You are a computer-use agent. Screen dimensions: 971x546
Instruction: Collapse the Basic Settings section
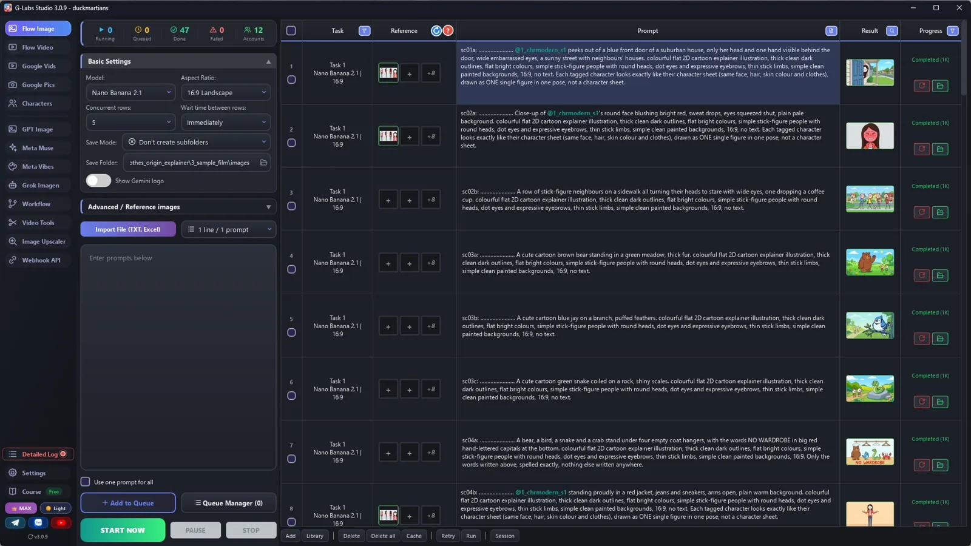178,61
